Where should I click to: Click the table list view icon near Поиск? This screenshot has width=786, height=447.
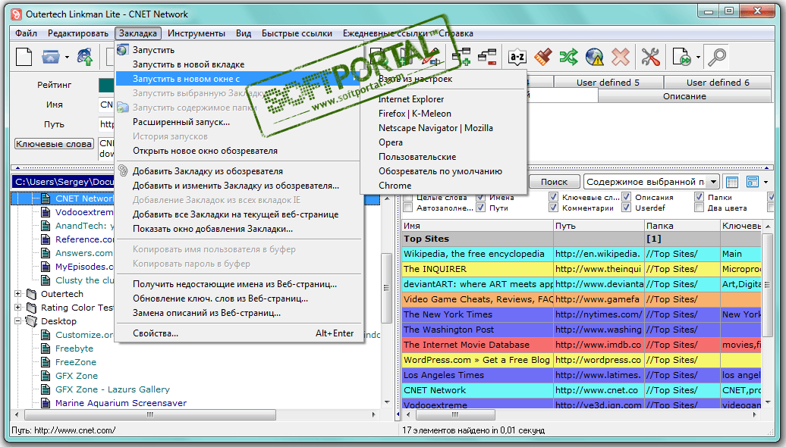click(x=732, y=182)
